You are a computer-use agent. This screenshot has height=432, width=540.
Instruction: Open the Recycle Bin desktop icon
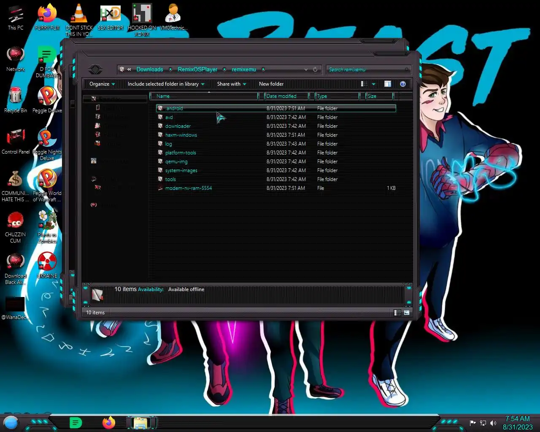[x=16, y=100]
